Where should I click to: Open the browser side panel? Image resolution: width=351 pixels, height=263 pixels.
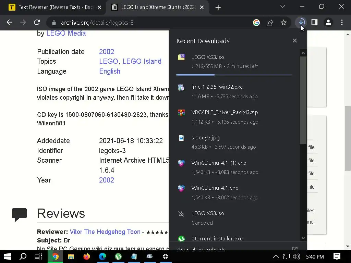coord(315,22)
